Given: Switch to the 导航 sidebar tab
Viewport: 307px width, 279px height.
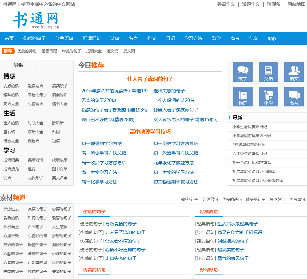Looking at the screenshot, I should (x=19, y=65).
